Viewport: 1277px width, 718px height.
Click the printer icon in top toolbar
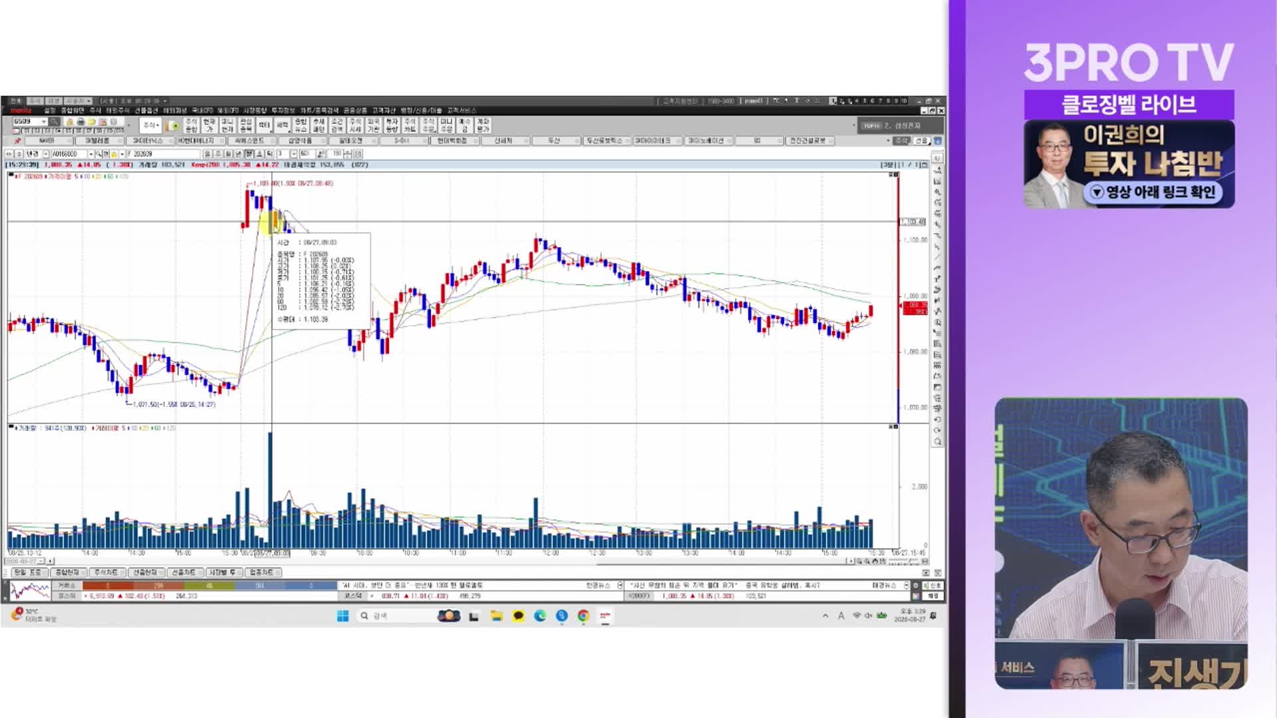coord(80,122)
